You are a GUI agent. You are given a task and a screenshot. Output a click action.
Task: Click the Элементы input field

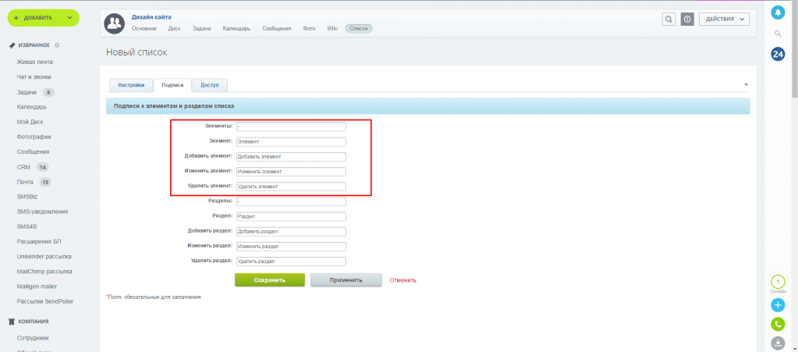[291, 126]
